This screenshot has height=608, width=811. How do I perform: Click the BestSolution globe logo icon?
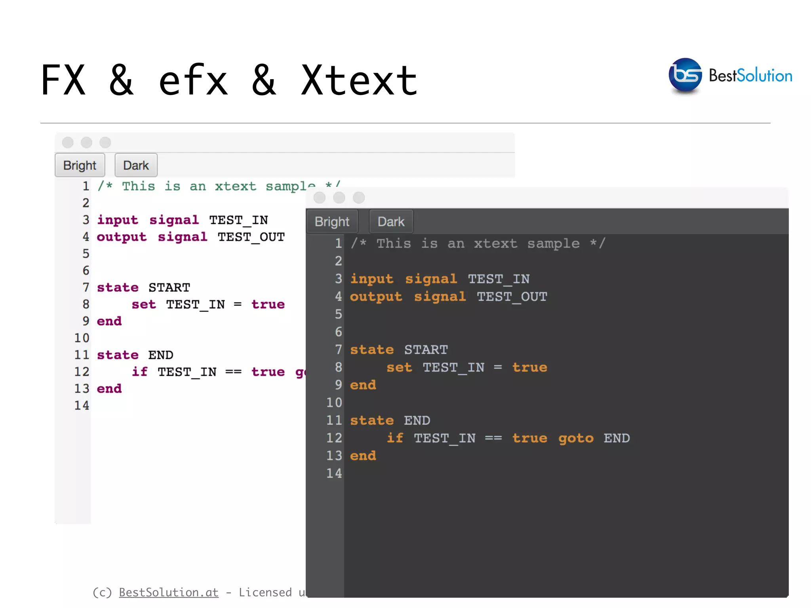coord(685,75)
